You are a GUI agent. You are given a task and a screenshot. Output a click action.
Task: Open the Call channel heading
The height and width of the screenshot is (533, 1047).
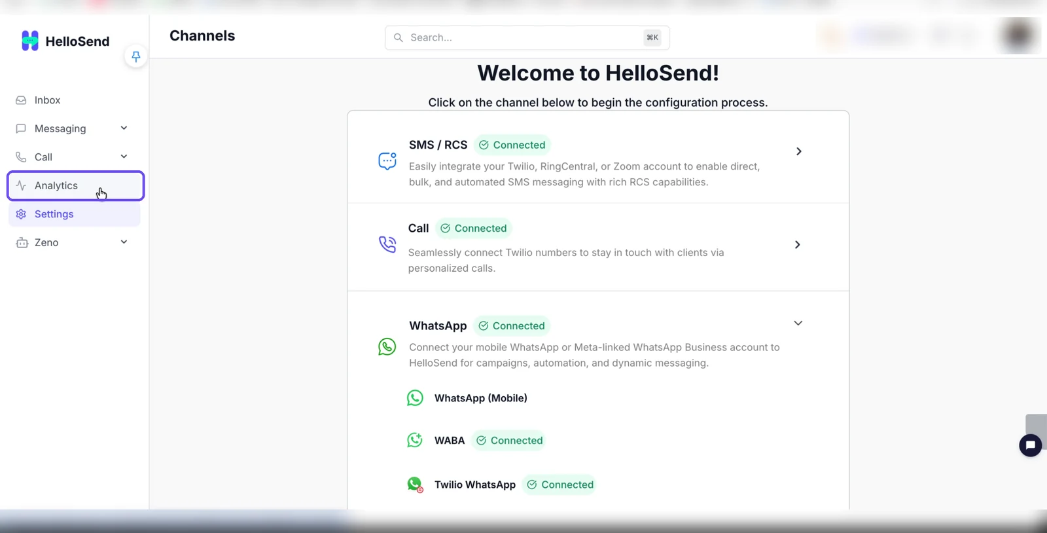tap(418, 228)
